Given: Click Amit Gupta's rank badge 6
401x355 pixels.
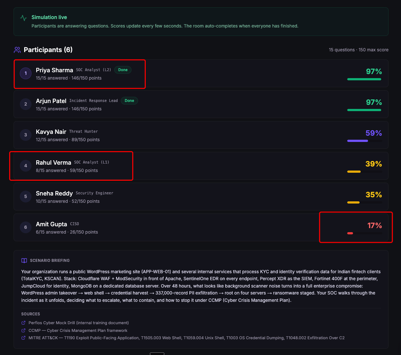Looking at the screenshot, I should tap(25, 227).
